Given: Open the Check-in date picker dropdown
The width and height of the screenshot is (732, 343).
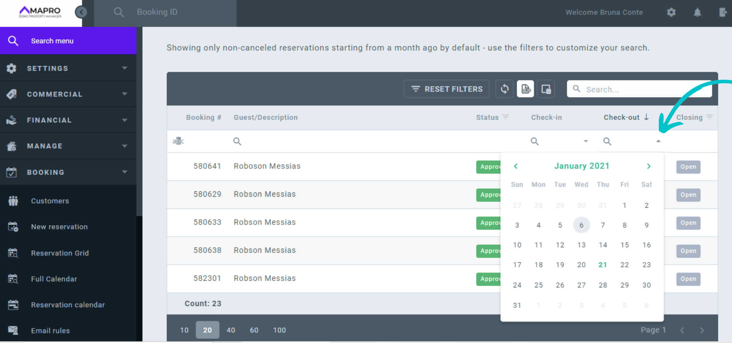Looking at the screenshot, I should tap(586, 141).
